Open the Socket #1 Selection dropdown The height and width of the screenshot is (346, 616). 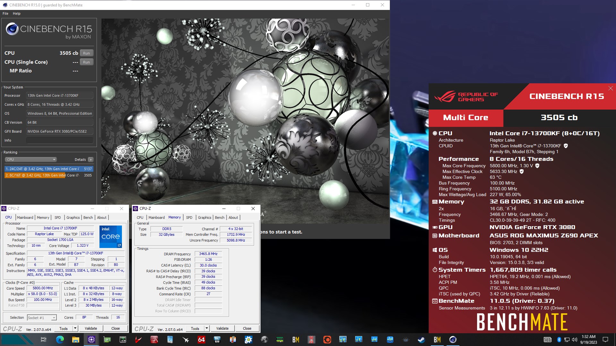(42, 318)
